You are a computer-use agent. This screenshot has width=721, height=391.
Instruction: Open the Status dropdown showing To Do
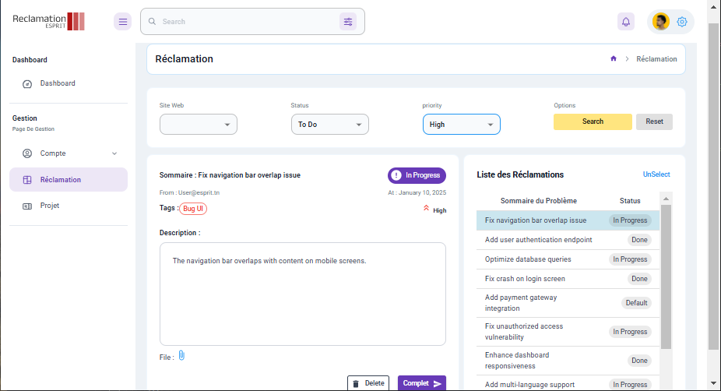click(329, 124)
